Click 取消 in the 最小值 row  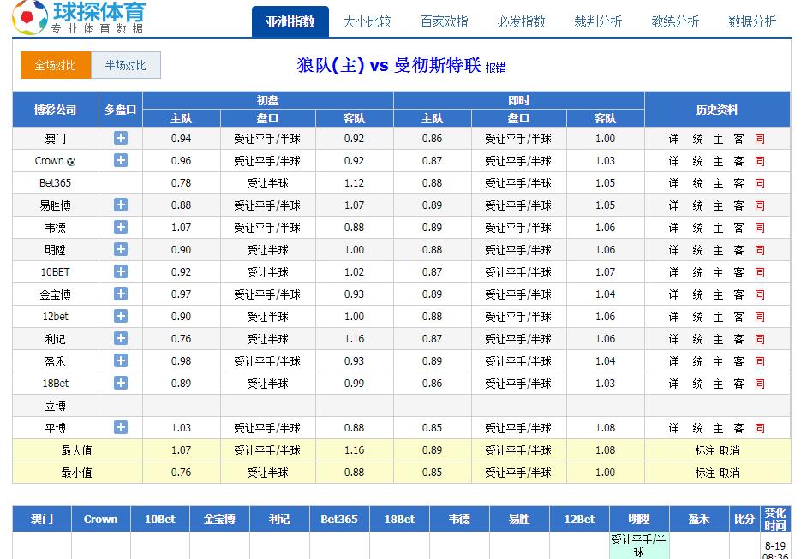coord(730,473)
